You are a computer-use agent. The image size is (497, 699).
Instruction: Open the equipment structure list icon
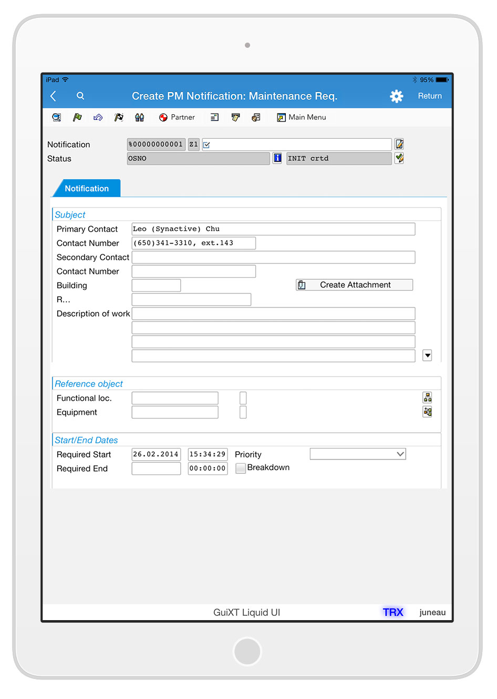tap(427, 412)
